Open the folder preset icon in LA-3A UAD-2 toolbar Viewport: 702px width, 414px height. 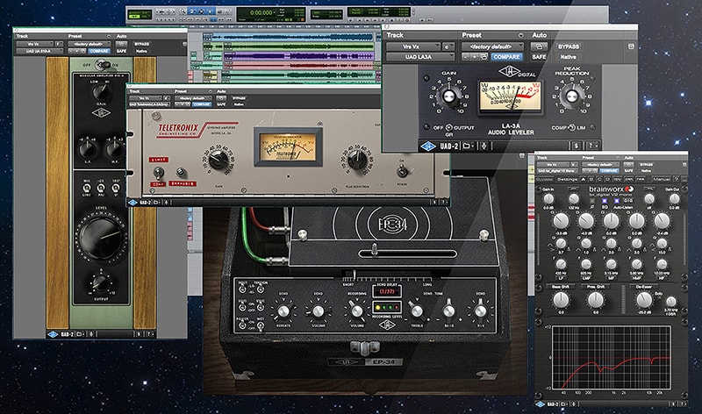[468, 146]
